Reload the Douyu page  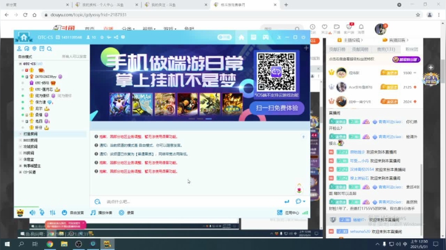tap(25, 15)
